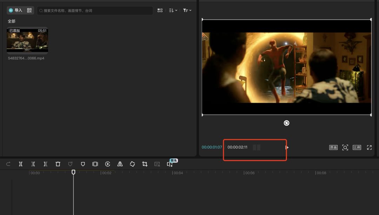Click the 导入 import button

(x=15, y=11)
